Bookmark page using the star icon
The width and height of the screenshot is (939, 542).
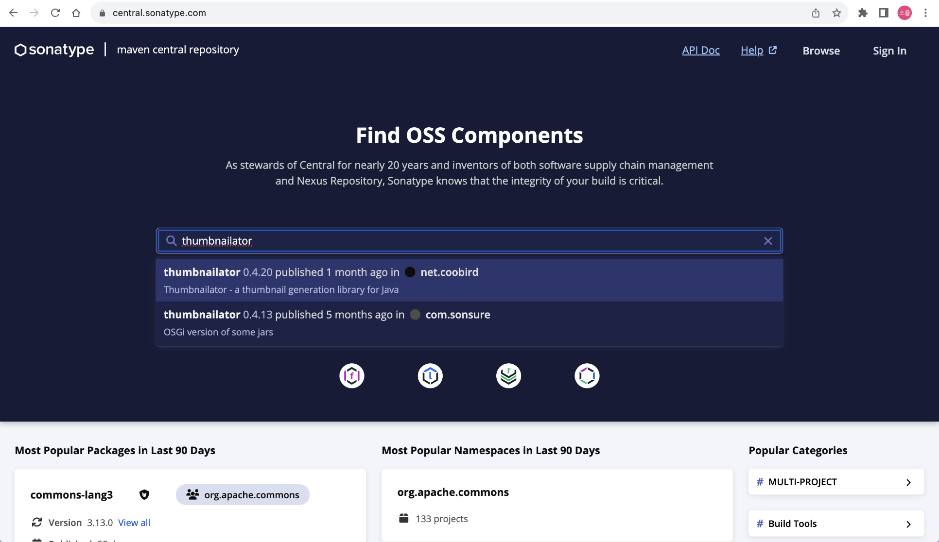tap(836, 13)
